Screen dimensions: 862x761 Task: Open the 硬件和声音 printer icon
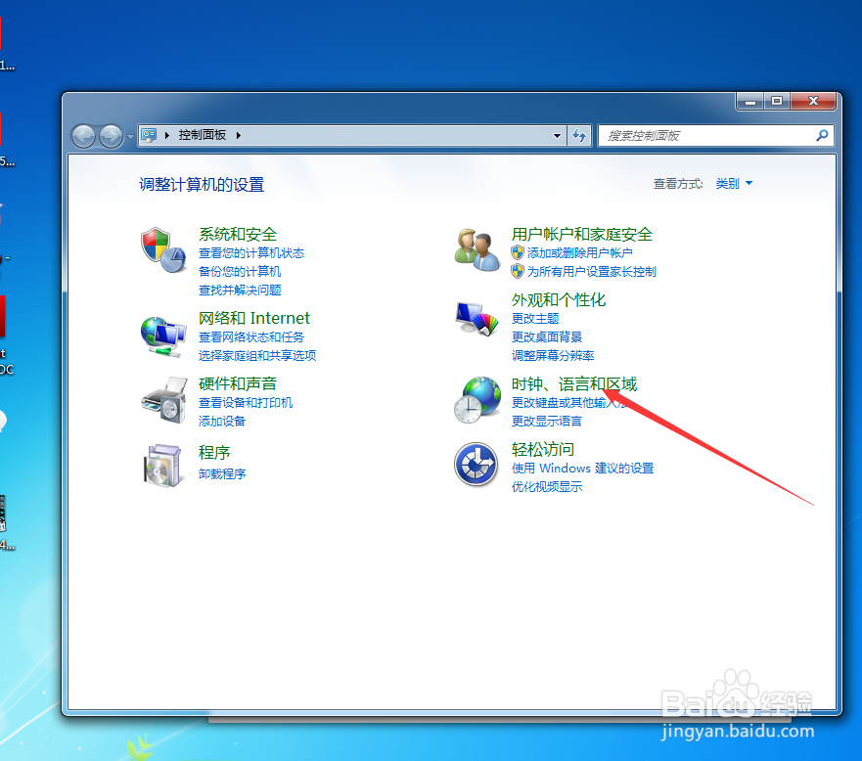(162, 399)
